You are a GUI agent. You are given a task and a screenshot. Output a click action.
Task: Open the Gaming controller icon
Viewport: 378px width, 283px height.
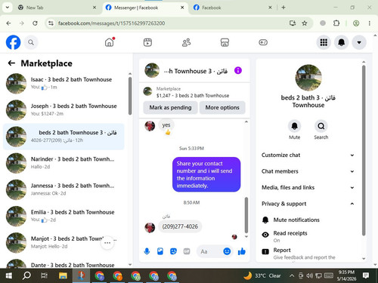[263, 42]
